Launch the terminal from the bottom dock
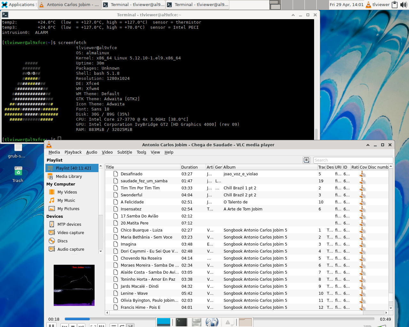This screenshot has height=327, width=409. pyautogui.click(x=181, y=322)
